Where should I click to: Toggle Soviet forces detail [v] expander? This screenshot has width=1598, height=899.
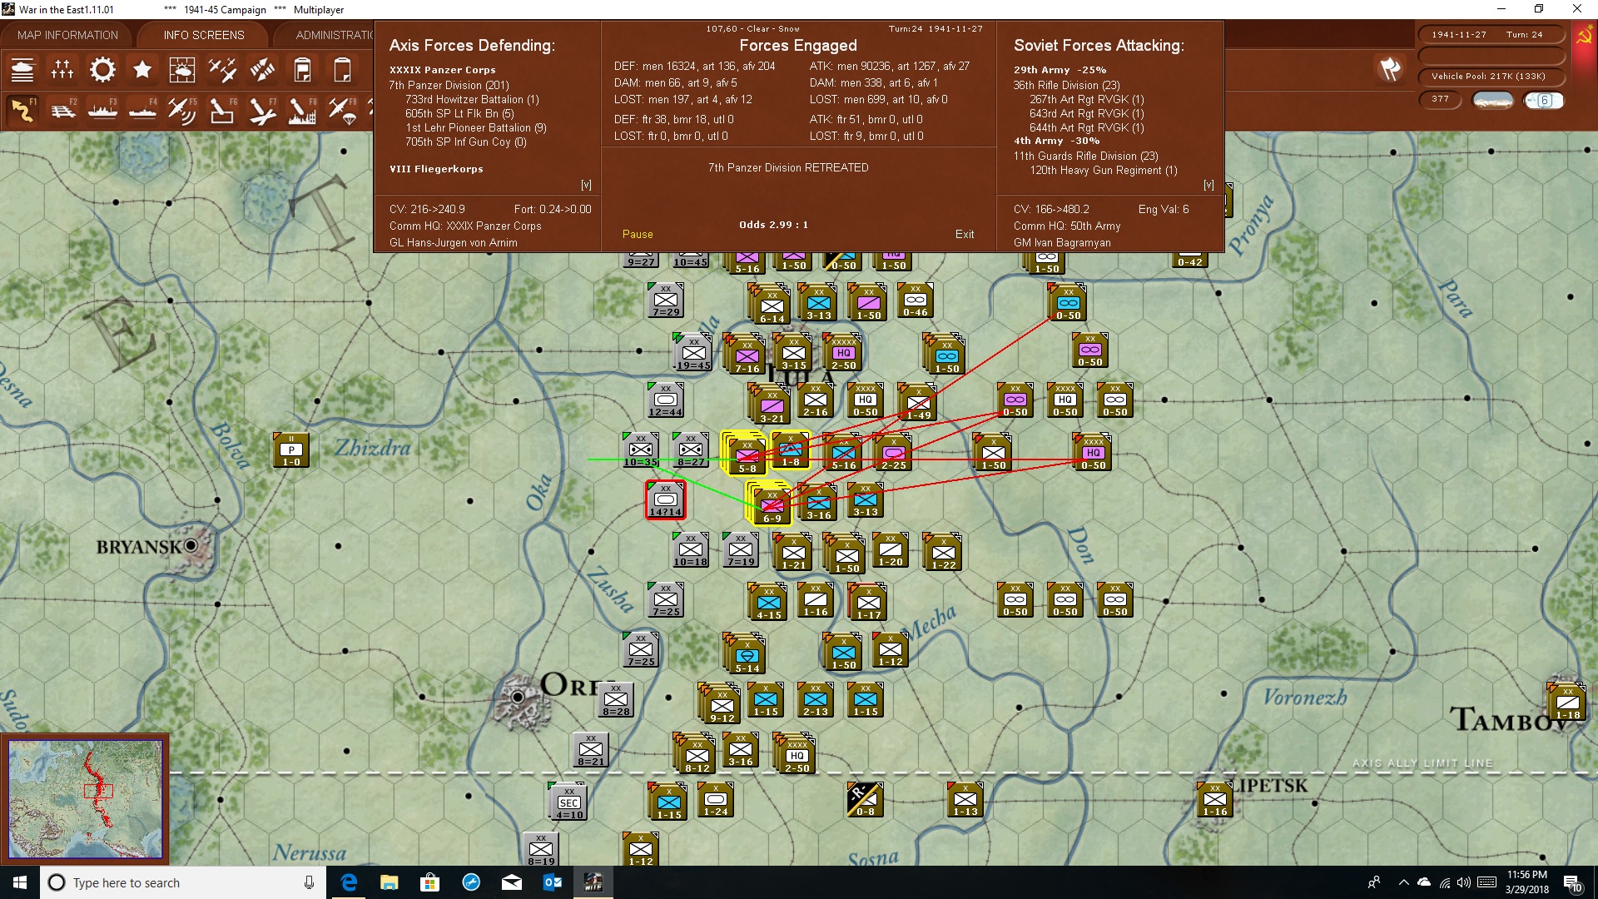[1208, 185]
